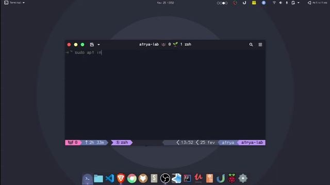330x185 pixels.
Task: Open the terminal hamburger menu
Action: pyautogui.click(x=260, y=45)
